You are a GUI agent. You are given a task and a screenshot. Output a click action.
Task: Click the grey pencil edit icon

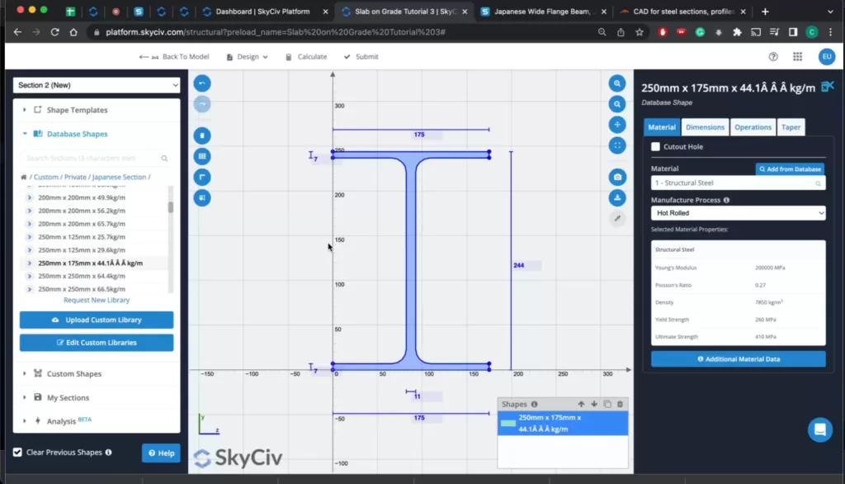pyautogui.click(x=617, y=219)
